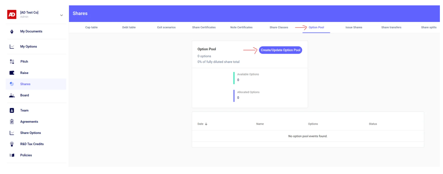The height and width of the screenshot is (174, 443).
Task: Open Share Options in the sidebar
Action: 30,133
